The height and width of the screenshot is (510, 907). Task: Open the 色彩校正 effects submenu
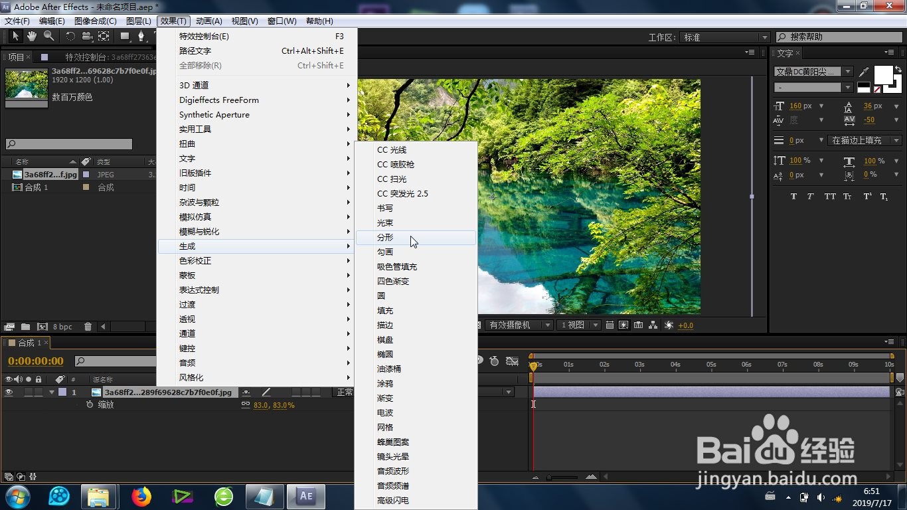(256, 261)
